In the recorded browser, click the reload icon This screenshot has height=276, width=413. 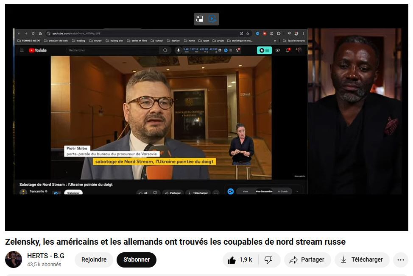33,33
